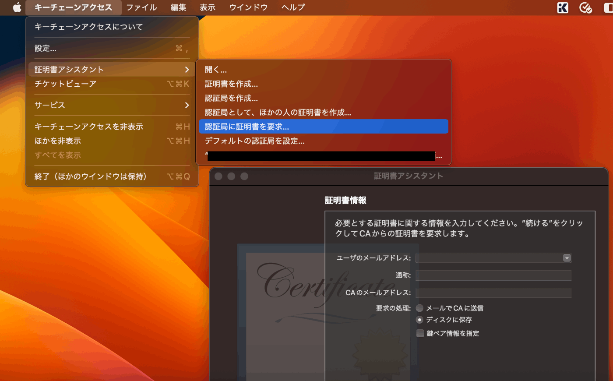
Task: Select 認証局に証明書を要求...
Action: coord(324,127)
